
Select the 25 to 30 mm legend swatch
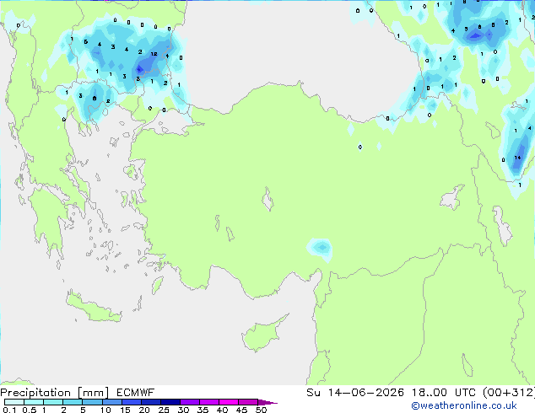click(x=170, y=402)
